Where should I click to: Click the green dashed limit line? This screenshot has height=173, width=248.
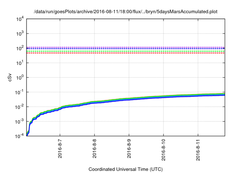pyautogui.click(x=126, y=51)
